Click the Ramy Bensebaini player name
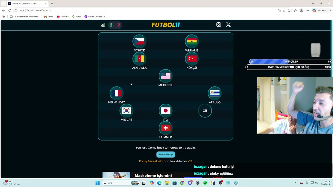Image resolution: width=333 pixels, height=187 pixels. click(151, 161)
